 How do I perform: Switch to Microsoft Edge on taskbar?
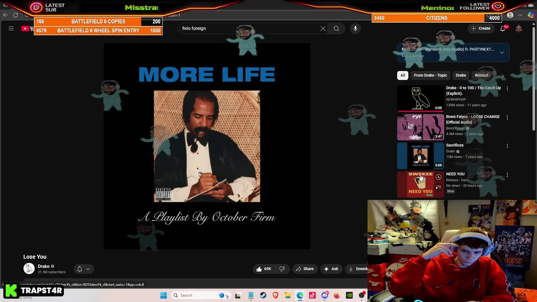(x=300, y=295)
